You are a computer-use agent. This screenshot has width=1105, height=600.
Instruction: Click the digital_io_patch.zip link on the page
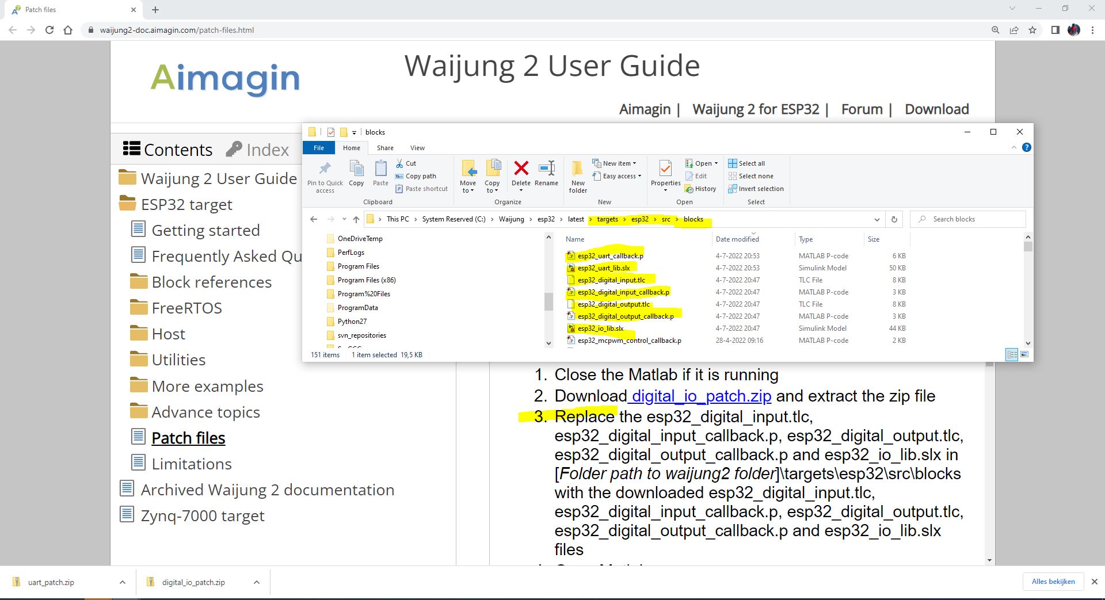[x=700, y=396]
